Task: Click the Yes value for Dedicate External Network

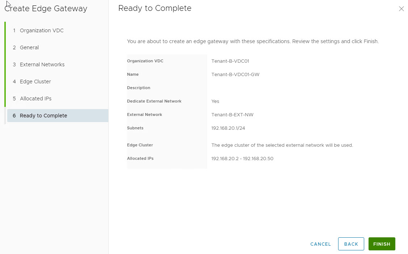Action: (x=215, y=101)
